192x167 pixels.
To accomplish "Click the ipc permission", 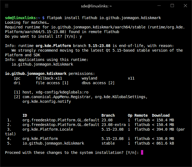I will [x=17, y=78].
